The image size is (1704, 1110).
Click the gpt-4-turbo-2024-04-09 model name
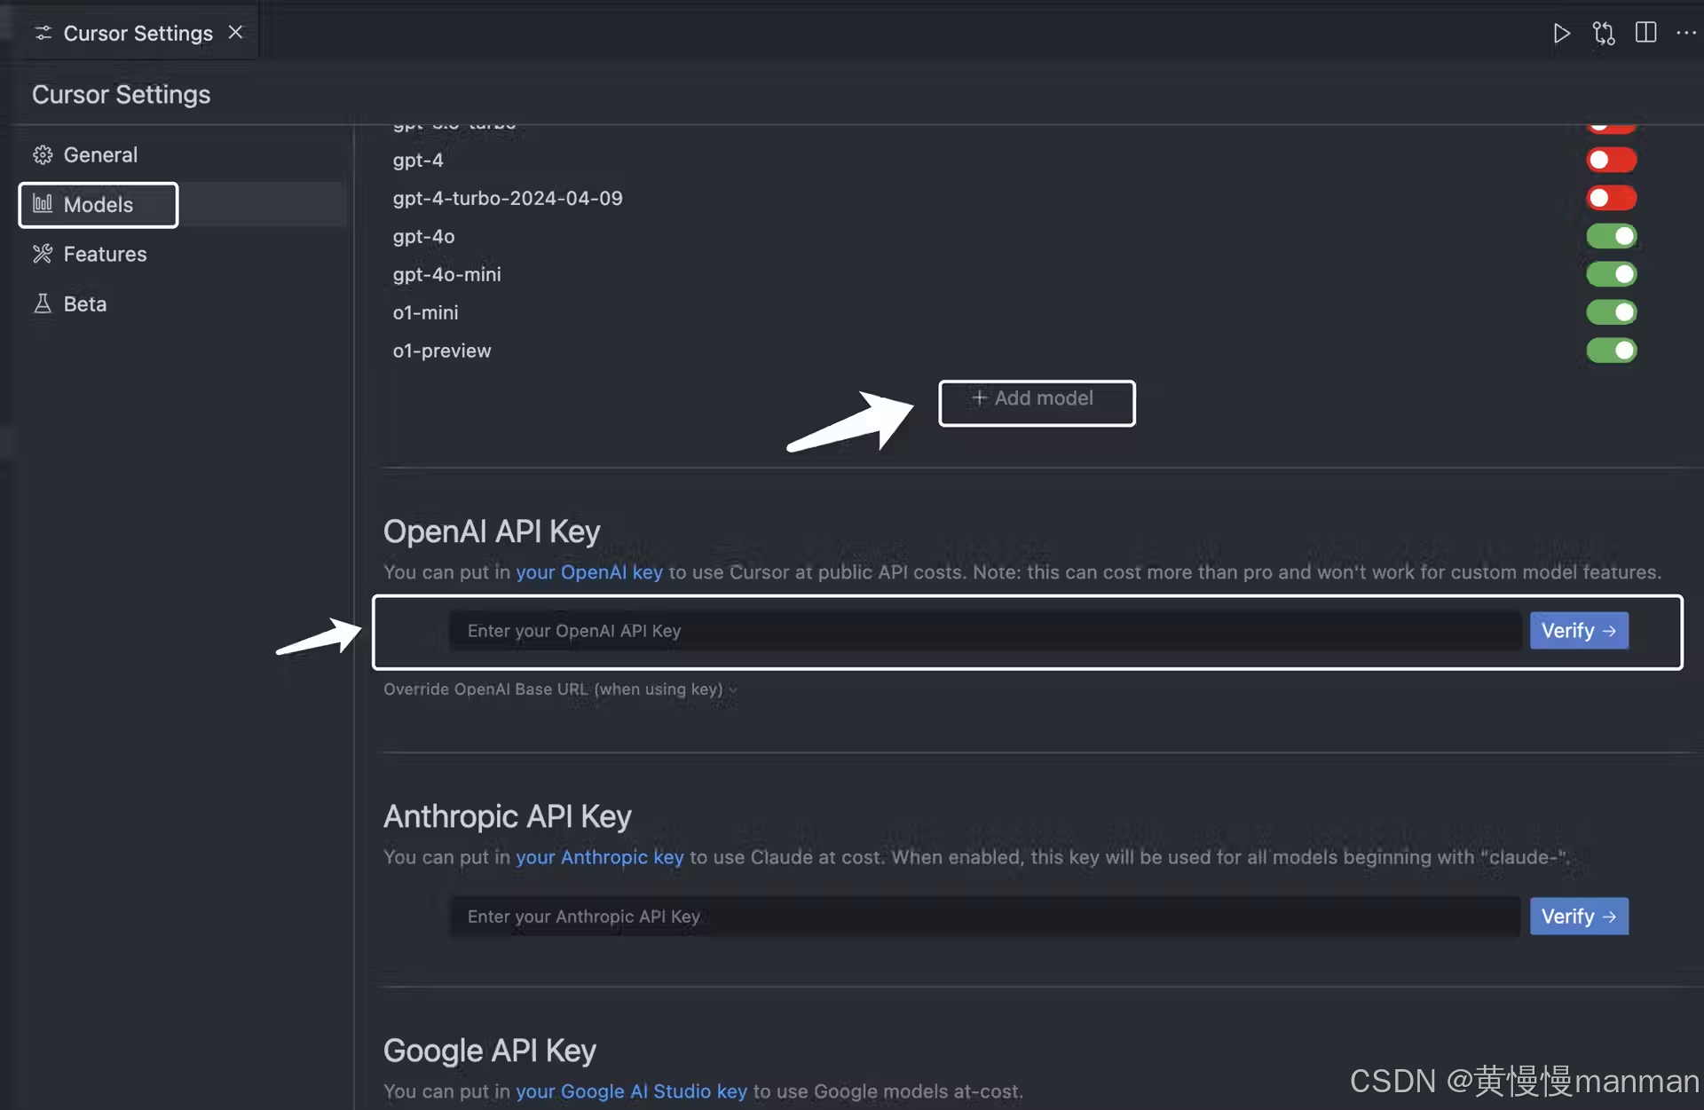508,198
